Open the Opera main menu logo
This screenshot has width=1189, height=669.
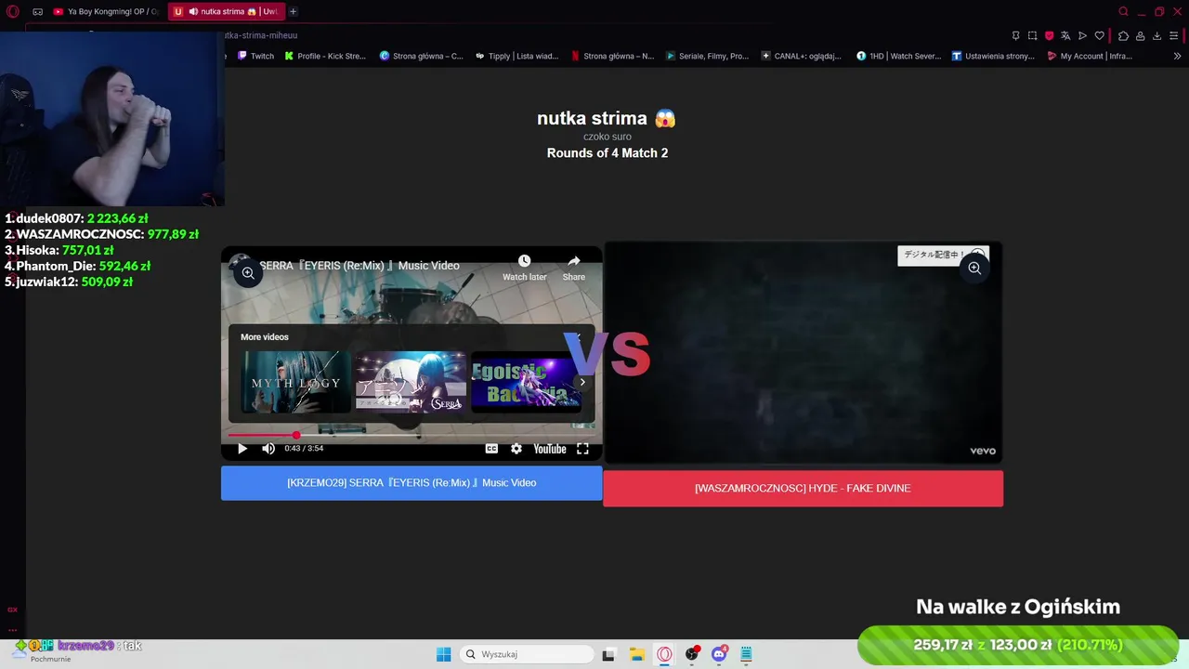[13, 11]
